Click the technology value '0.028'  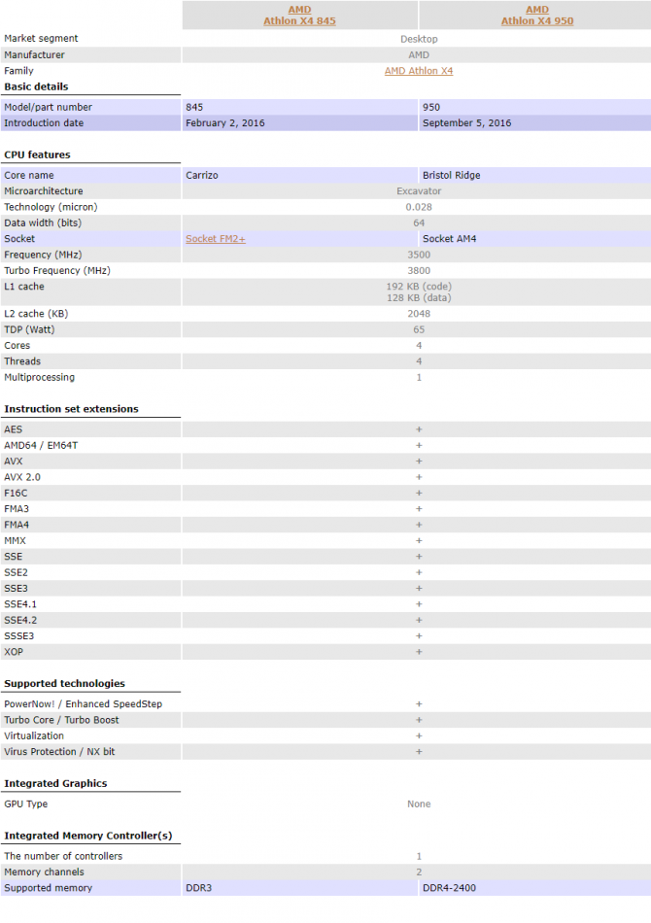point(419,207)
